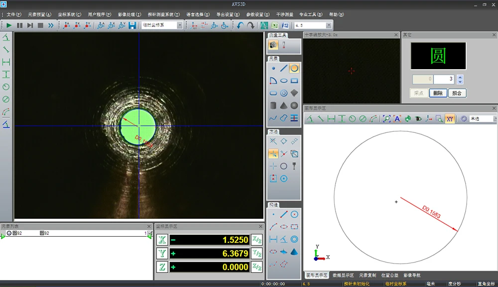
Task: Select the cylinder element tool
Action: tap(273, 105)
